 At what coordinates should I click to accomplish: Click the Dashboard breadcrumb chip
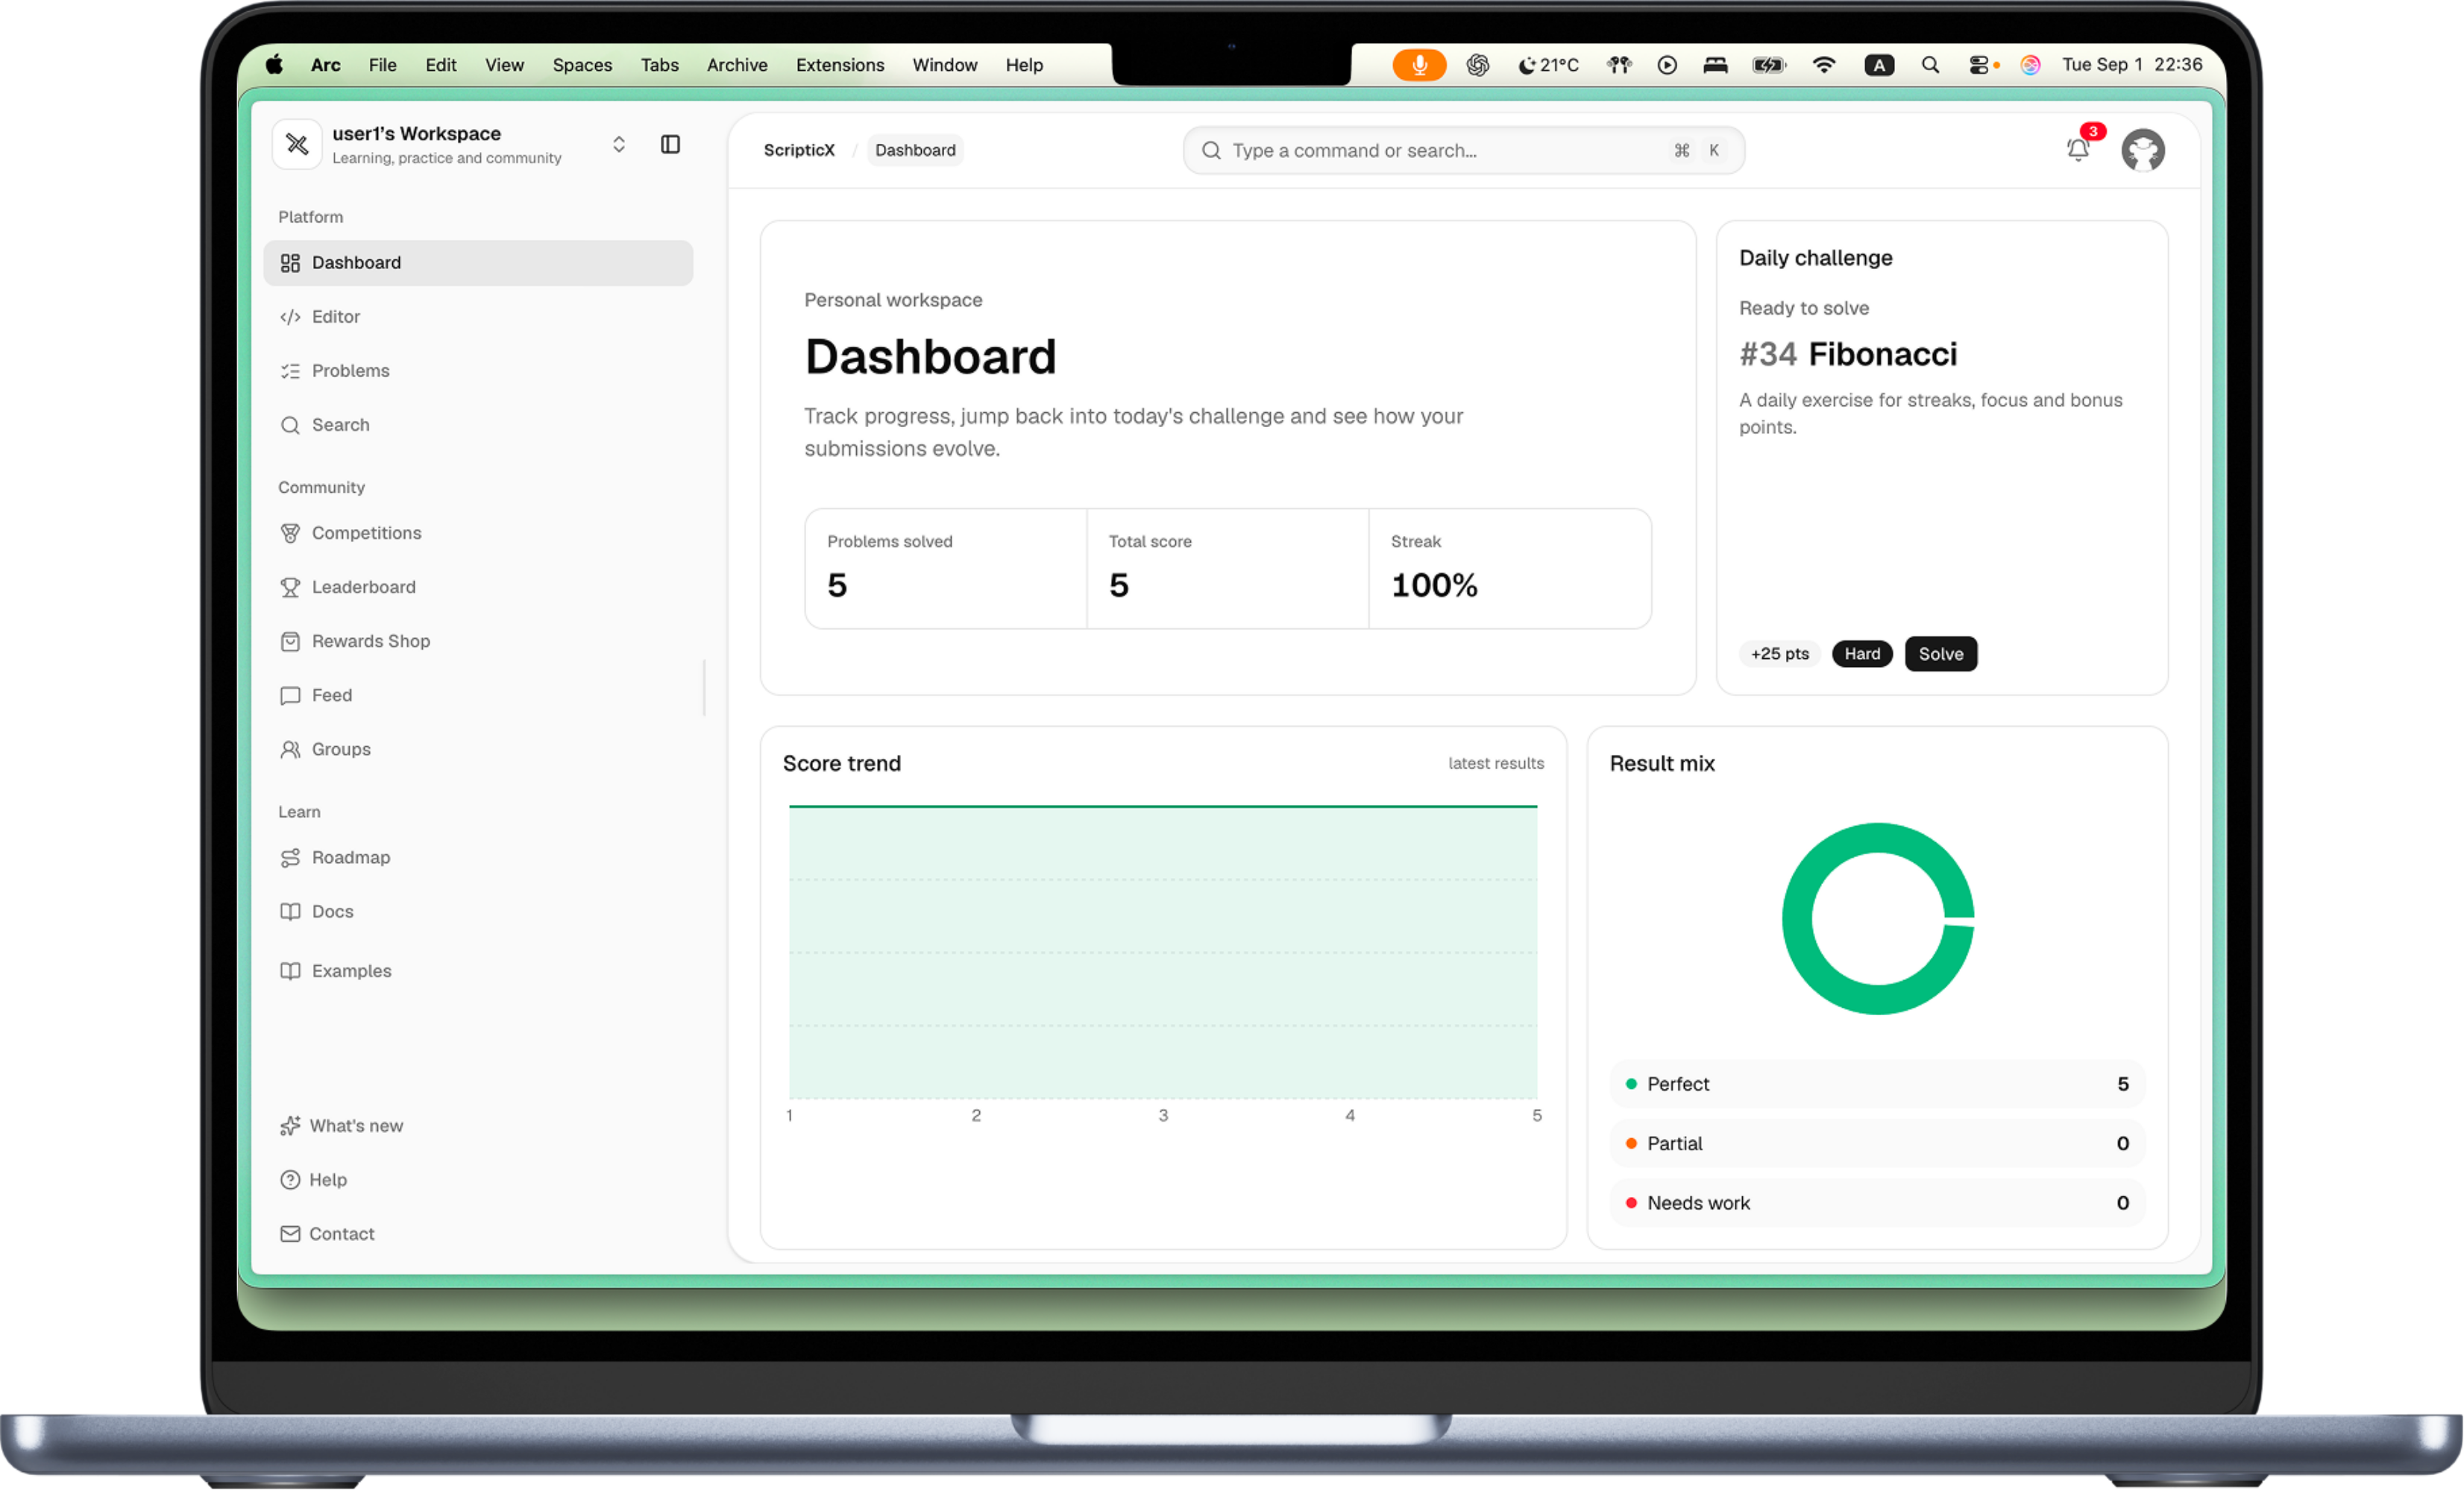point(915,150)
